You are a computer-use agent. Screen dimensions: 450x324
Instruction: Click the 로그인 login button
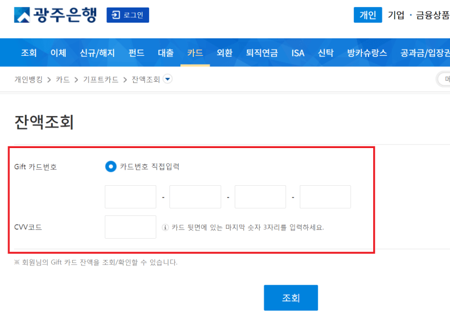tap(127, 15)
